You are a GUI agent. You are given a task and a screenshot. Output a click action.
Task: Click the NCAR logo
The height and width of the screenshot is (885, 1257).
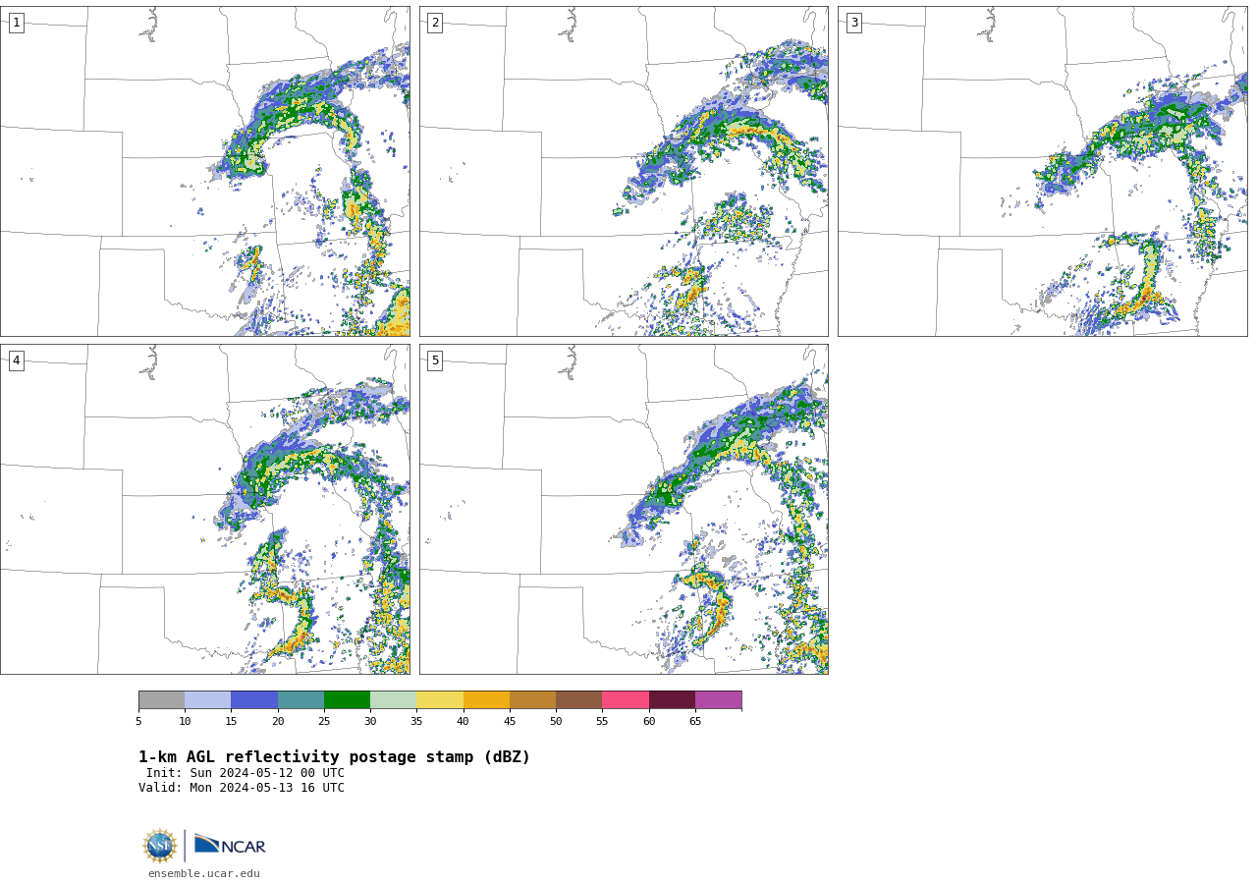click(230, 845)
